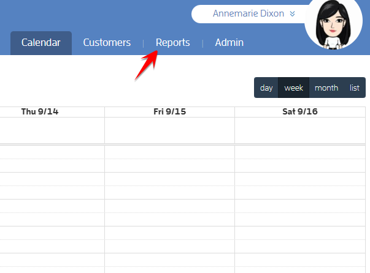The image size is (370, 273).
Task: Switch calendar to day view
Action: 266,88
